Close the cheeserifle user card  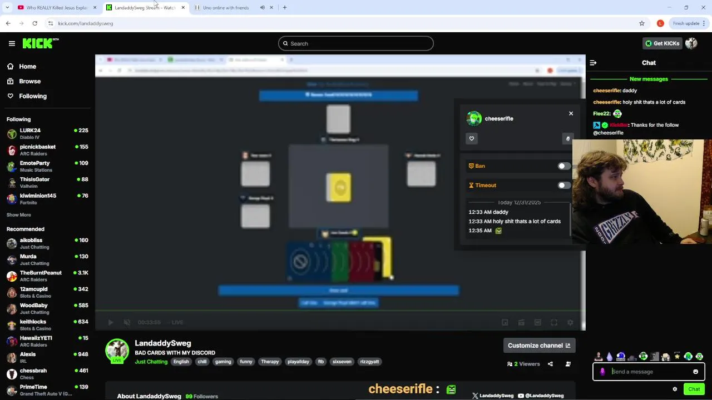coord(571,113)
